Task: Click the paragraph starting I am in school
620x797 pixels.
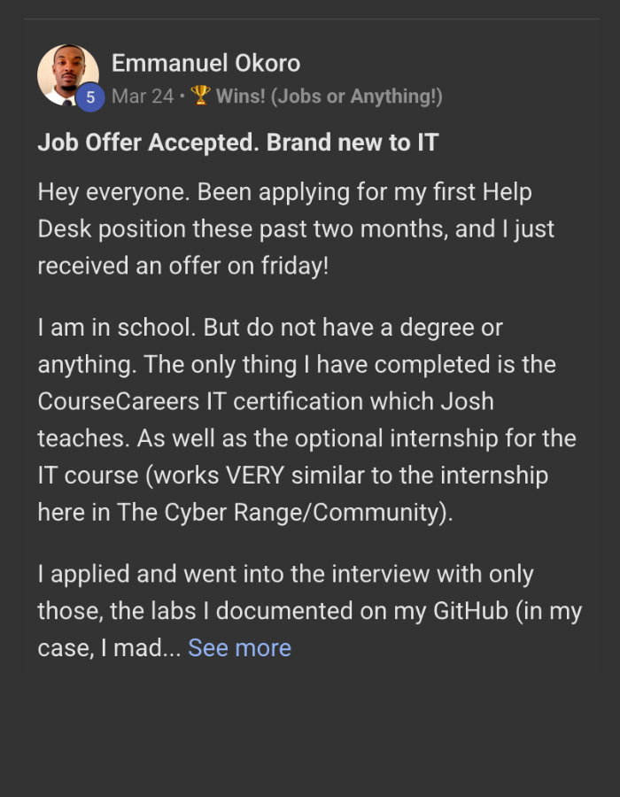Action: [x=306, y=420]
